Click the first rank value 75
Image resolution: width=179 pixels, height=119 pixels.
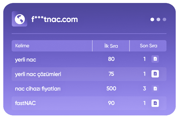111,74
